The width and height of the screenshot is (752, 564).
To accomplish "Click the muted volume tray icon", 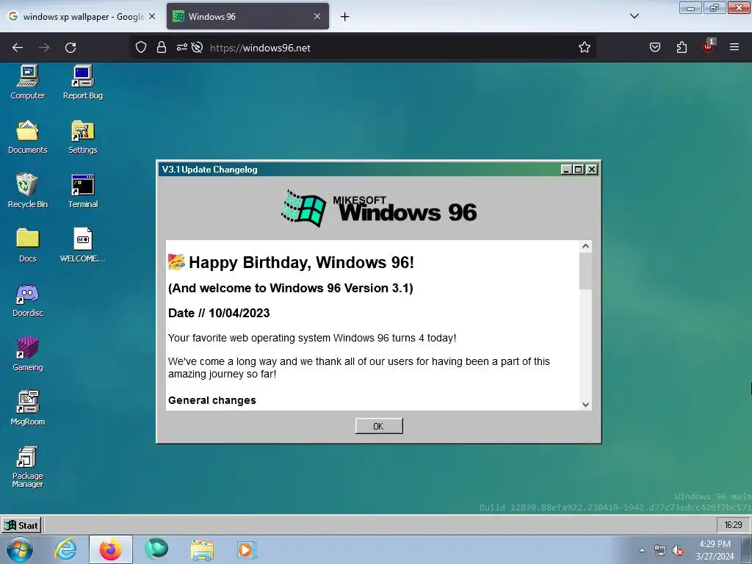I will [678, 551].
